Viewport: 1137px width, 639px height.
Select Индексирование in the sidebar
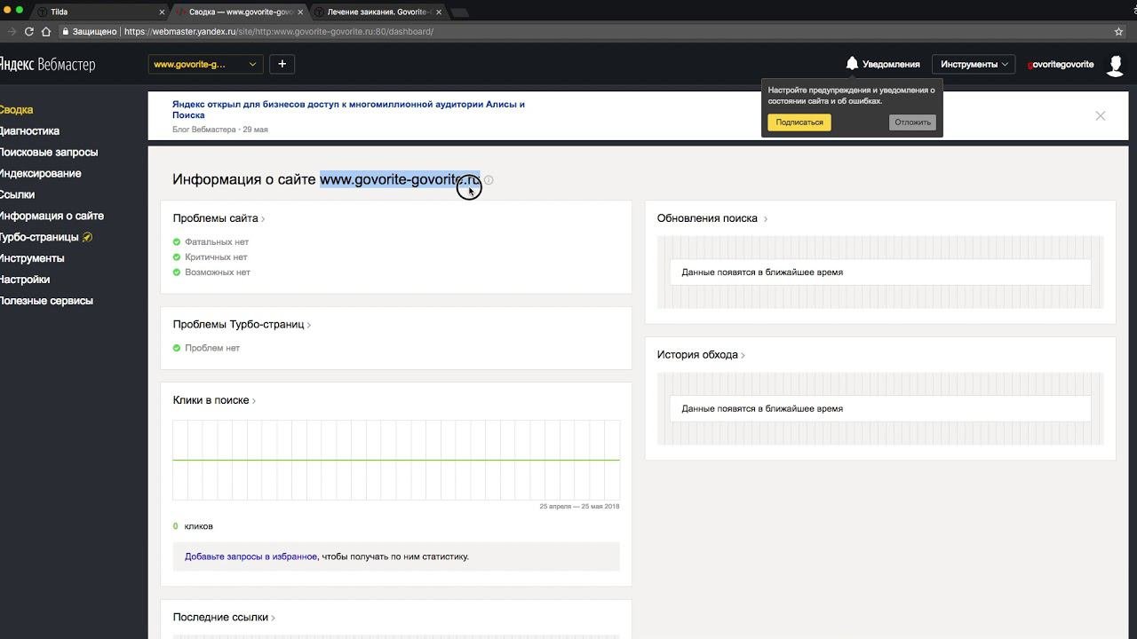[x=40, y=174]
